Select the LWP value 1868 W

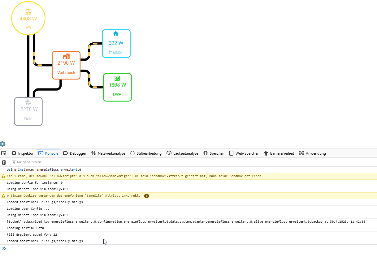tap(117, 85)
